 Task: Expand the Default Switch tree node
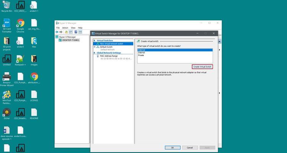95,47
